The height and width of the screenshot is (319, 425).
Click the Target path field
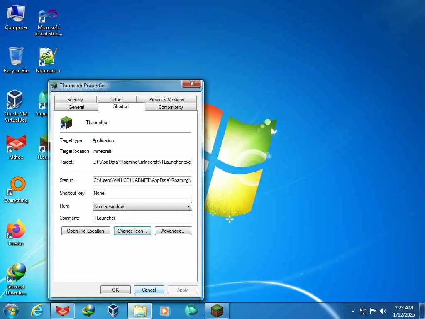click(142, 162)
